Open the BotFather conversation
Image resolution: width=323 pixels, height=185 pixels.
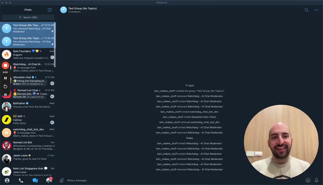pos(28,107)
